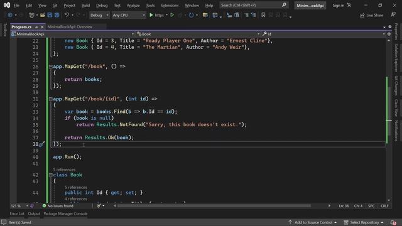Click the New Project toolbar icon
Image resolution: width=402 pixels, height=226 pixels.
pos(32,15)
